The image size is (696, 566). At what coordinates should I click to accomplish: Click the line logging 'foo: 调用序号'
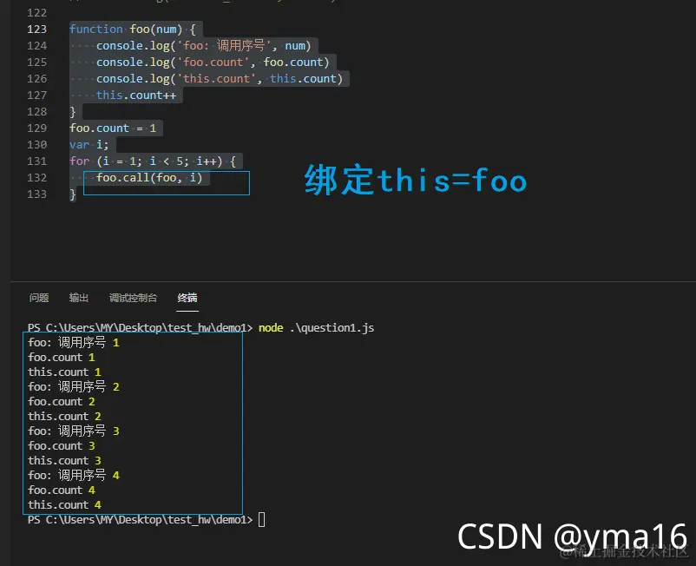[203, 46]
